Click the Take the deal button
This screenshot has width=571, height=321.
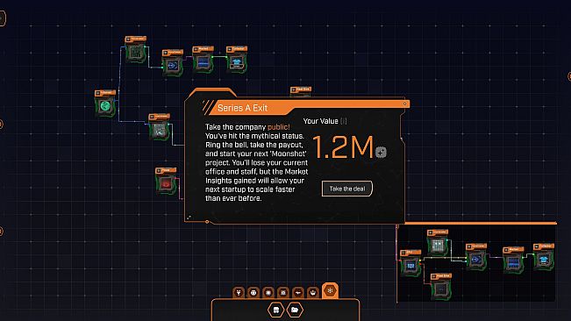click(x=347, y=189)
